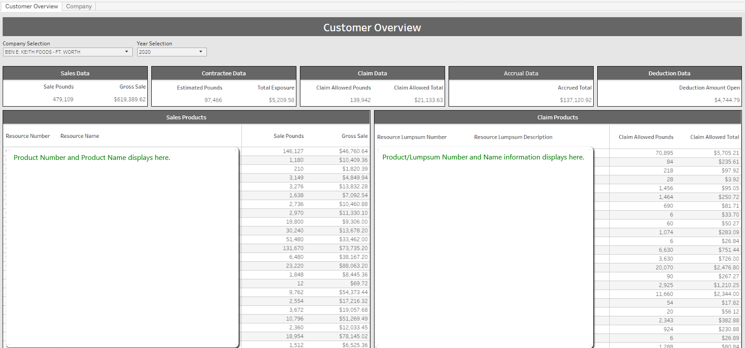This screenshot has height=348, width=745.
Task: Click the Resource Name column header
Action: click(80, 136)
